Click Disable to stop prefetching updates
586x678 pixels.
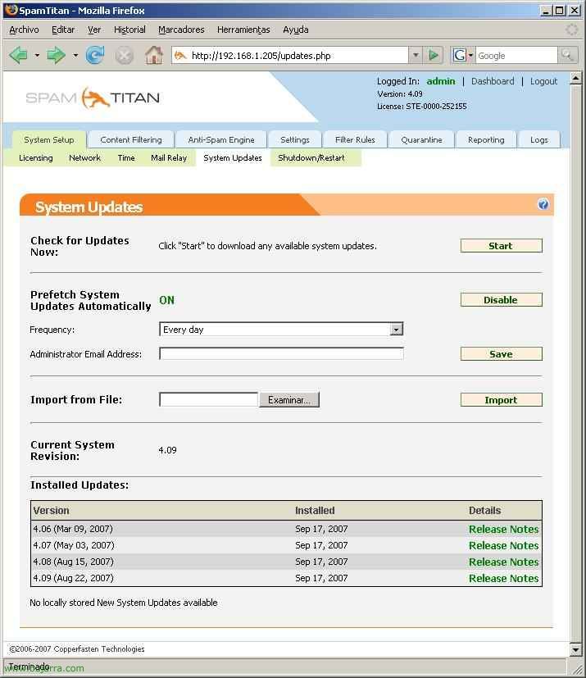[501, 300]
